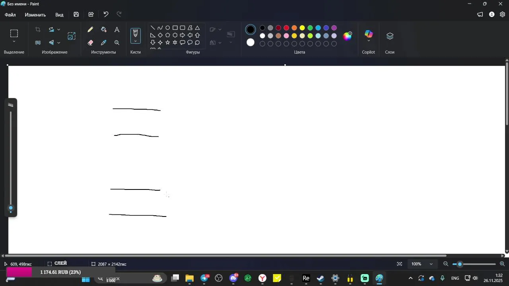Open the Изменить menu
Screen dimensions: 509x286
click(35, 15)
